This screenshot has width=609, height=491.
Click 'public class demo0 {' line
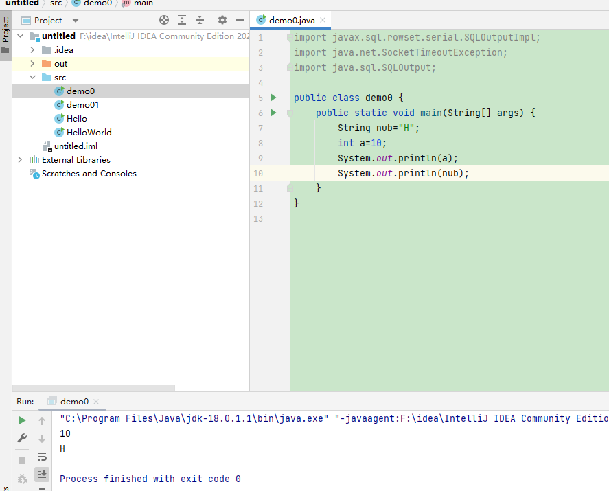(x=348, y=98)
